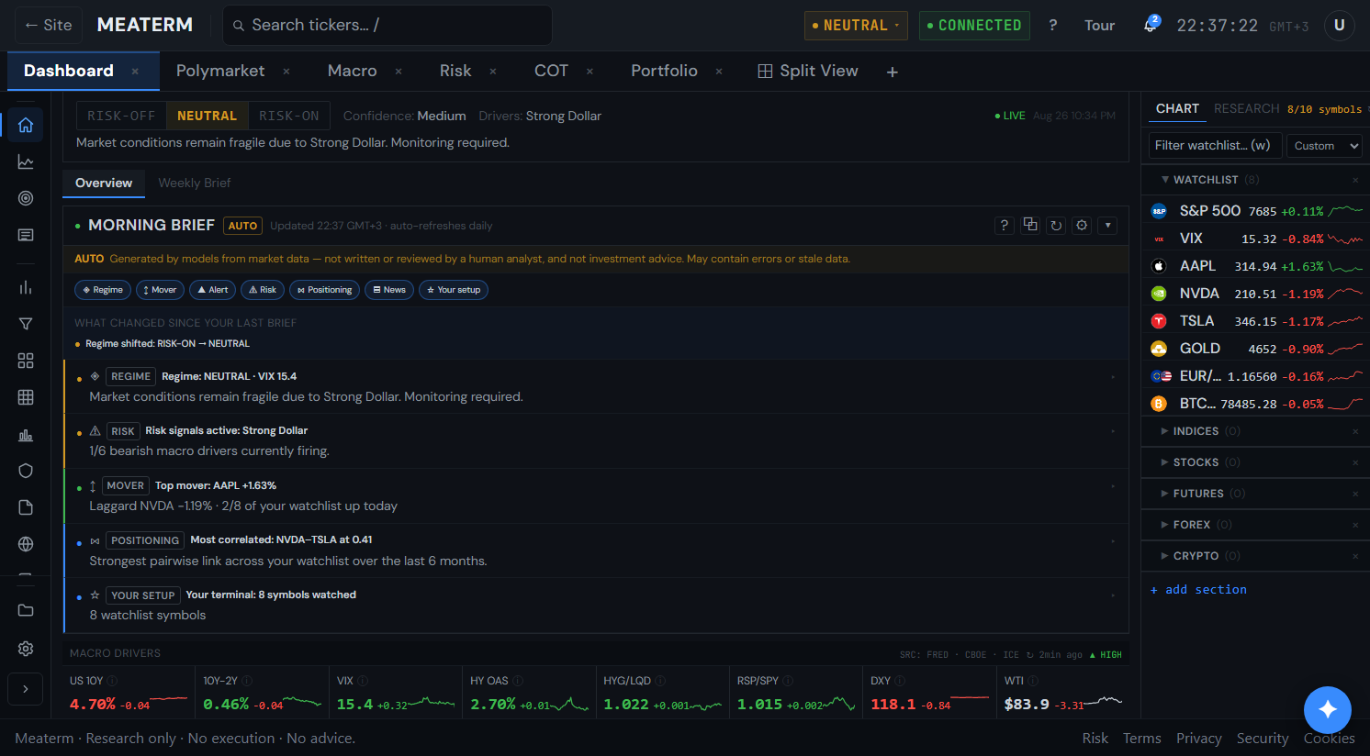Open the settings gear in sidebar
The height and width of the screenshot is (756, 1370).
pyautogui.click(x=26, y=649)
